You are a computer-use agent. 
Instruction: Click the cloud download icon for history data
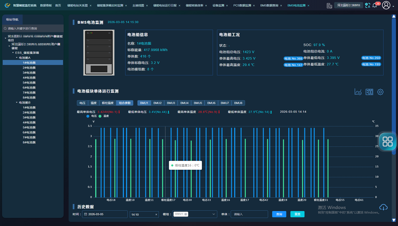(383, 207)
